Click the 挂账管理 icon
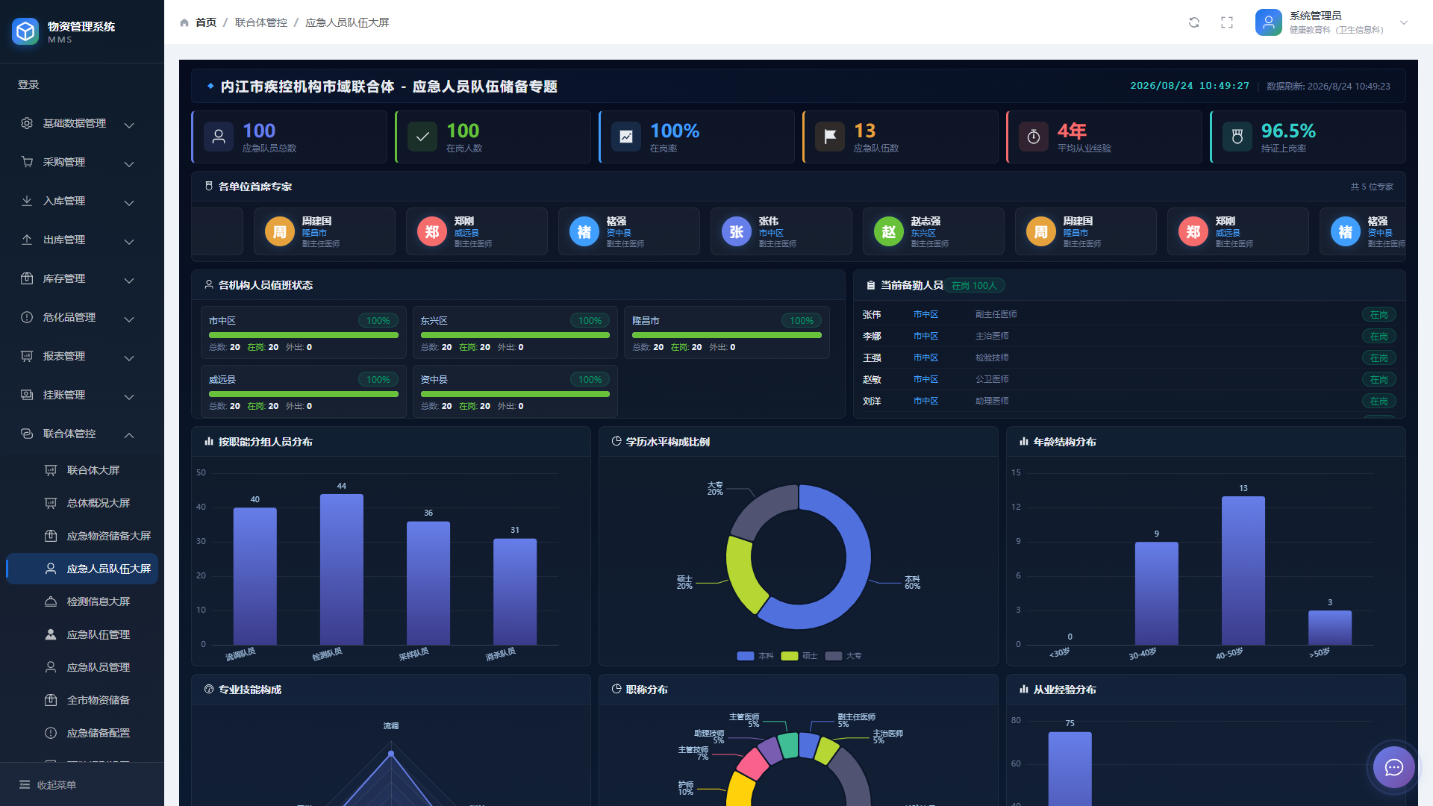1433x806 pixels. (x=27, y=395)
